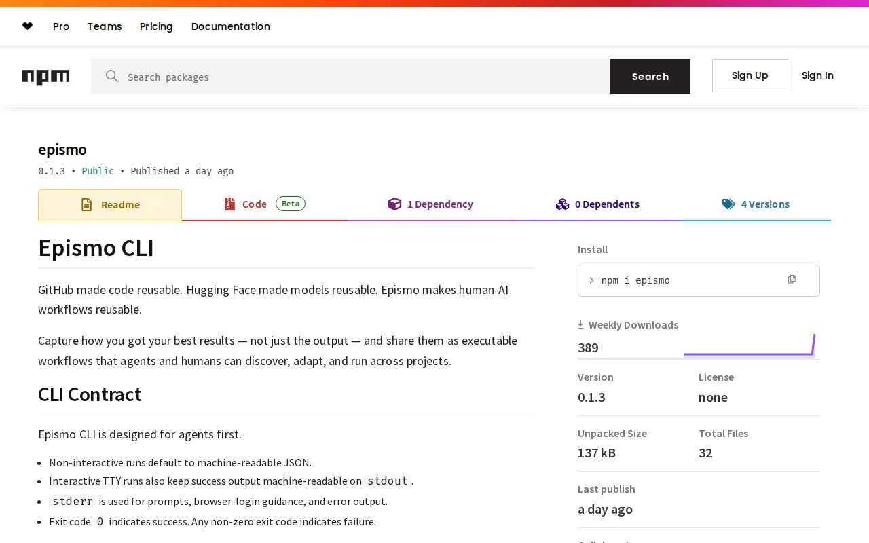This screenshot has height=543, width=869.
Task: Click the Dependents cubes icon
Action: [562, 204]
